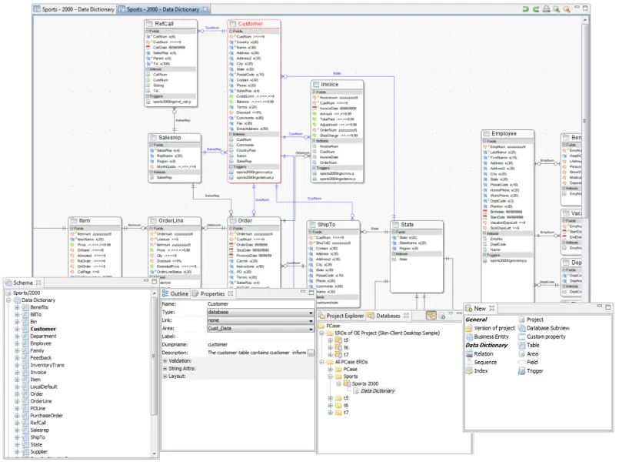The height and width of the screenshot is (462, 619).
Task: Select the Databases tab
Action: (x=388, y=316)
